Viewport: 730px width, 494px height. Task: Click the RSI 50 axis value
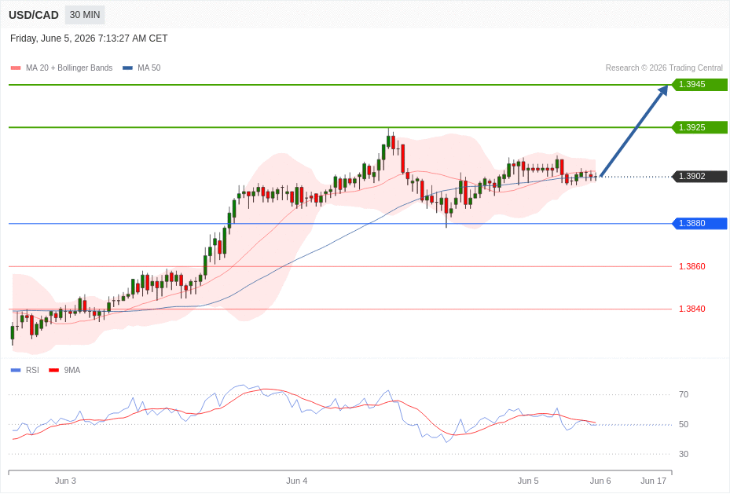[x=684, y=424]
